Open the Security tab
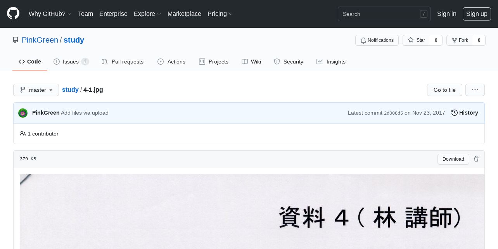 289,62
